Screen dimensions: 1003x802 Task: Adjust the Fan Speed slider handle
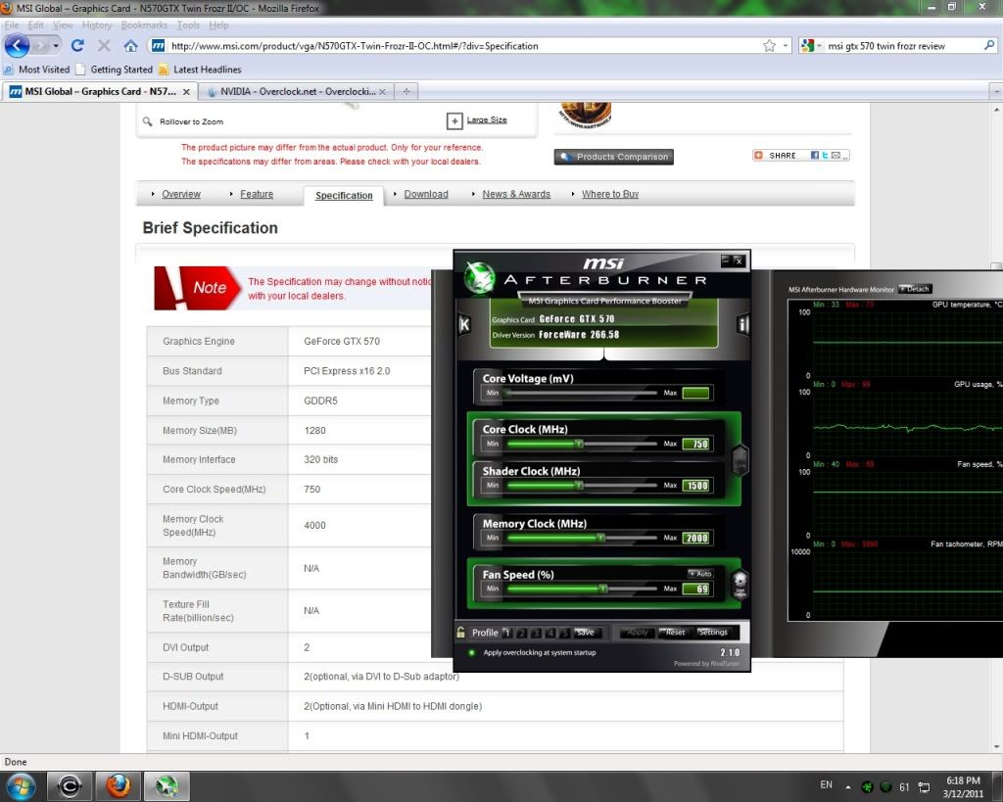(x=603, y=588)
